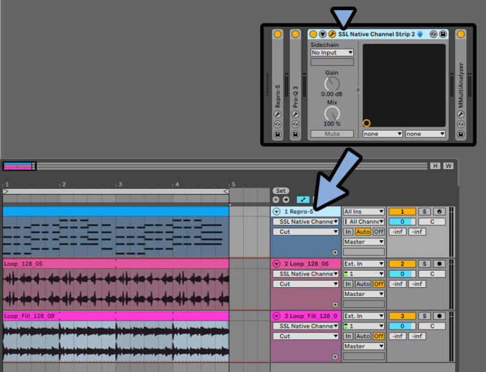Click the save preset disk icon on SSL Channel Strip
The image size is (486, 372).
[443, 34]
